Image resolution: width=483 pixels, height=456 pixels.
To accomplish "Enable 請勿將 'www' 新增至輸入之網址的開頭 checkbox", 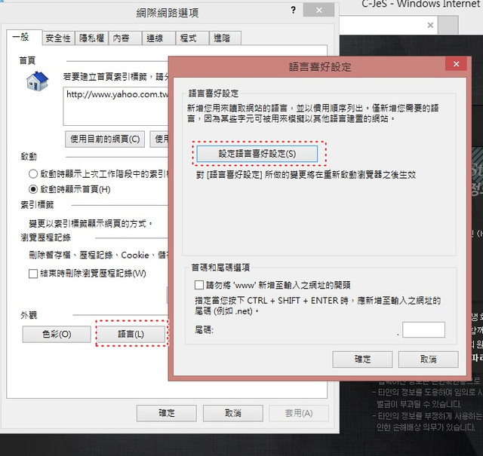I will [x=199, y=285].
